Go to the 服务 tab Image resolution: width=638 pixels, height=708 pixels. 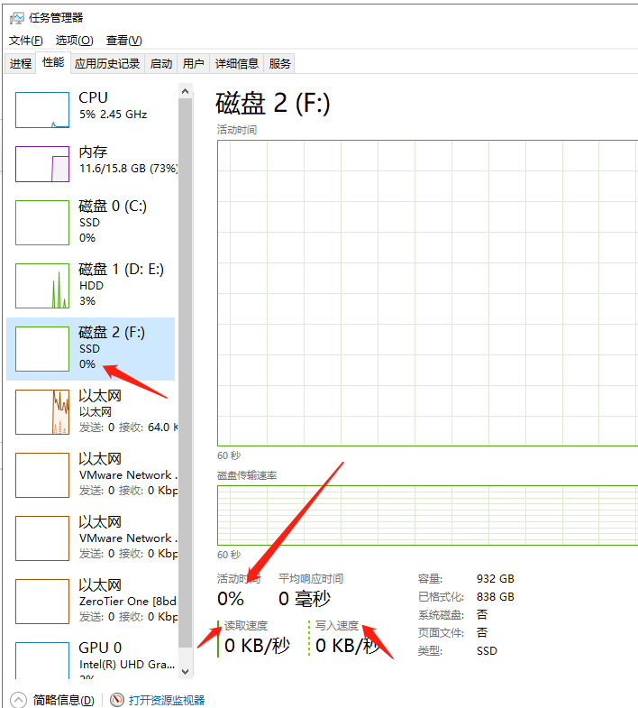point(280,63)
